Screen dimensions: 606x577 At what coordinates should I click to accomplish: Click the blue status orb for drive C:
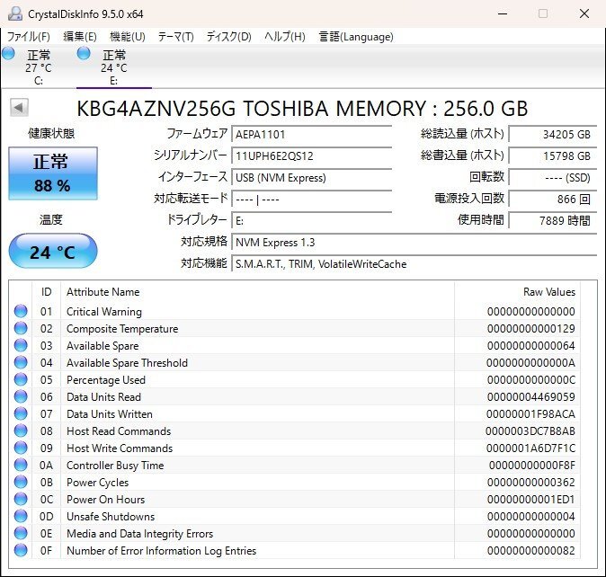(8, 53)
